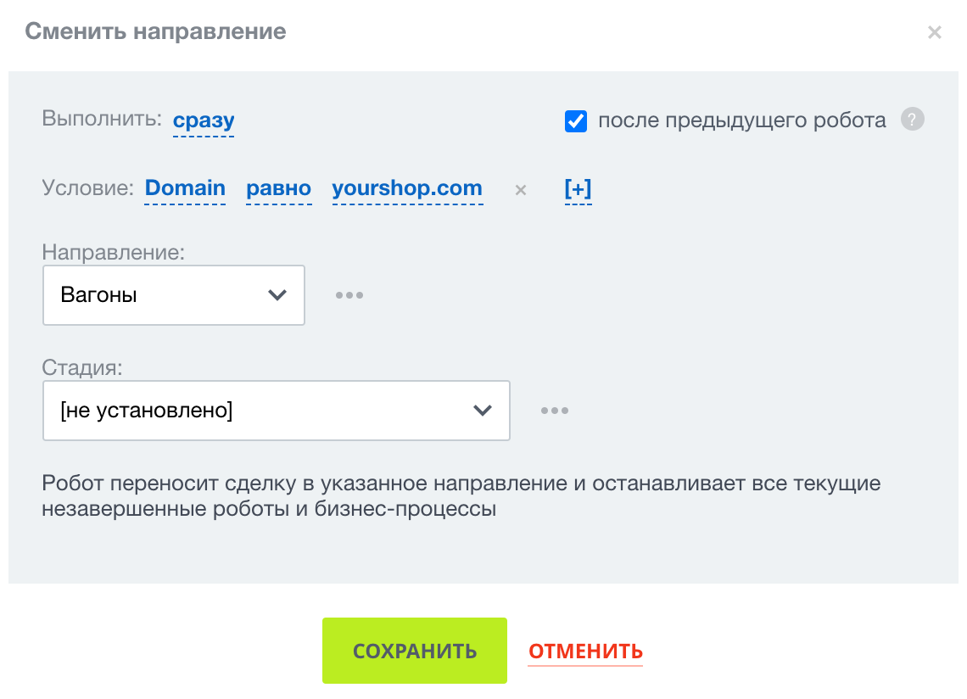Uncheck the после предыдущего робота checkbox
The image size is (967, 699).
576,121
